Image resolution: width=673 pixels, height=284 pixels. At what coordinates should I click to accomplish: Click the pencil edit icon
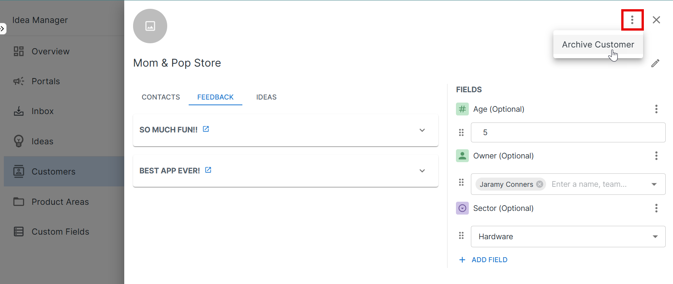pyautogui.click(x=655, y=63)
